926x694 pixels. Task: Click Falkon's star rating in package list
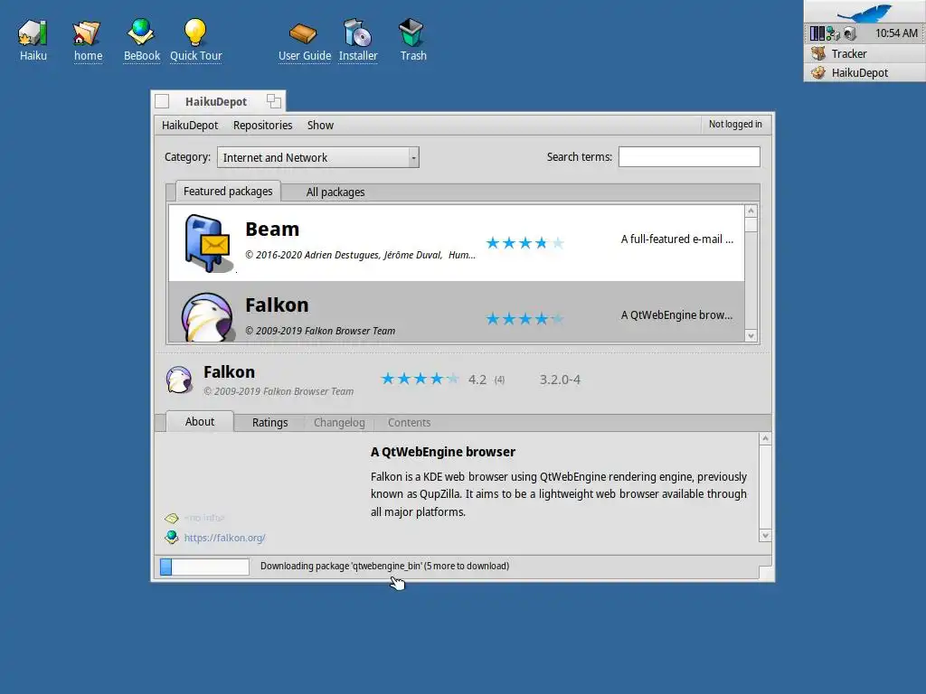(x=524, y=319)
